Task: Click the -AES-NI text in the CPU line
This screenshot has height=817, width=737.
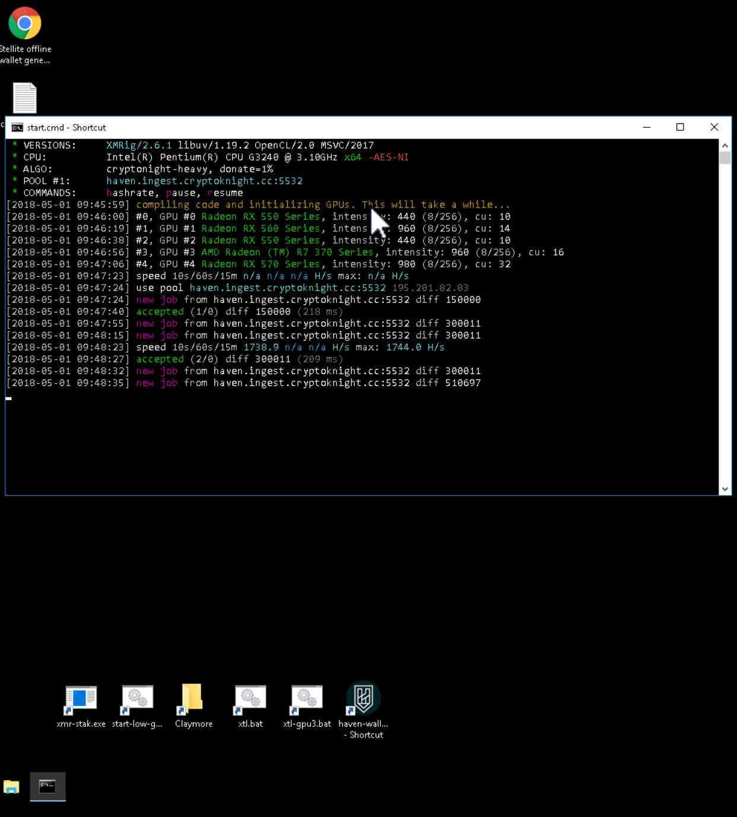Action: pos(389,157)
